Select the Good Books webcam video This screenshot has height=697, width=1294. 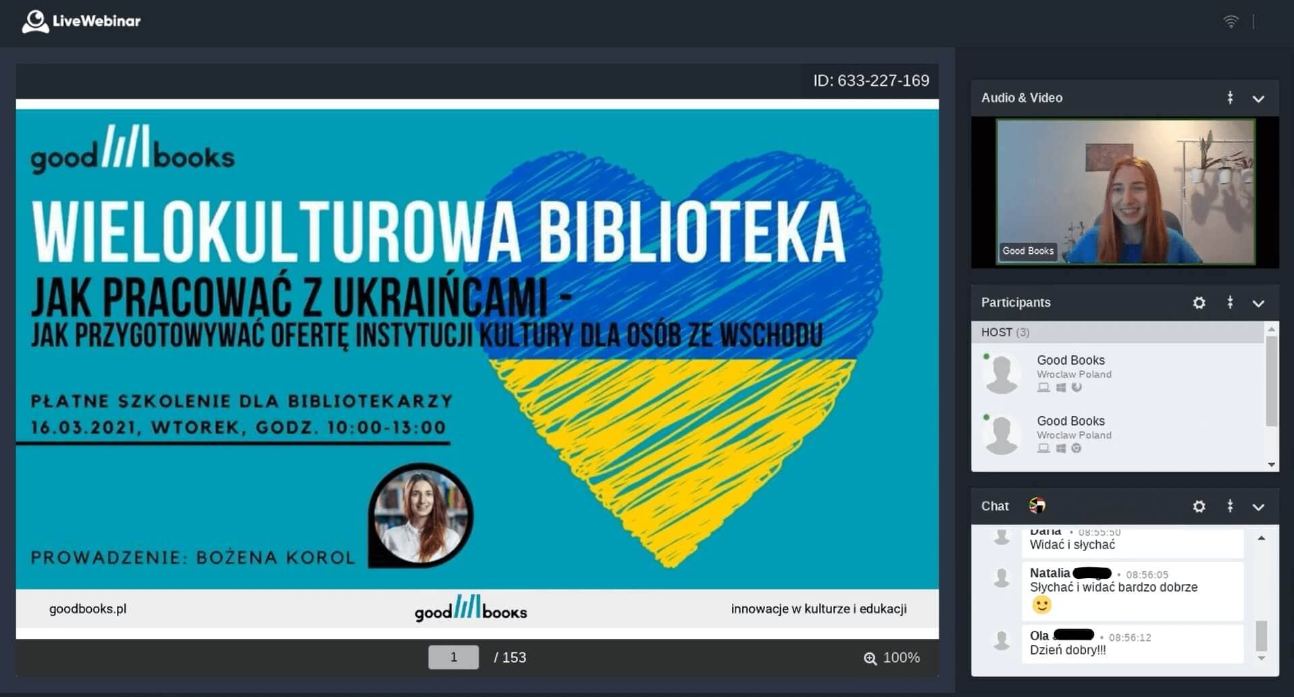1126,192
